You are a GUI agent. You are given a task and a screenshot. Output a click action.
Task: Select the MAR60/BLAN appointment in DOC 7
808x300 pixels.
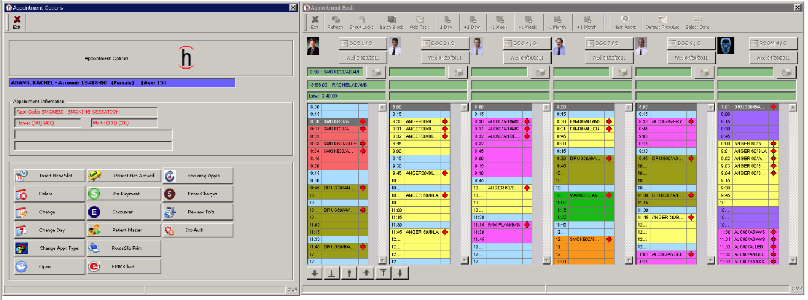coord(584,195)
